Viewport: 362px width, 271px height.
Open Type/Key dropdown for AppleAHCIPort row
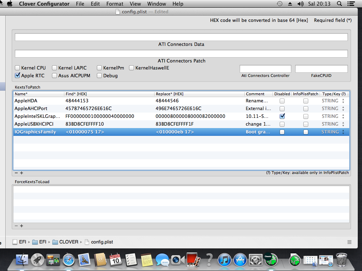pyautogui.click(x=343, y=109)
